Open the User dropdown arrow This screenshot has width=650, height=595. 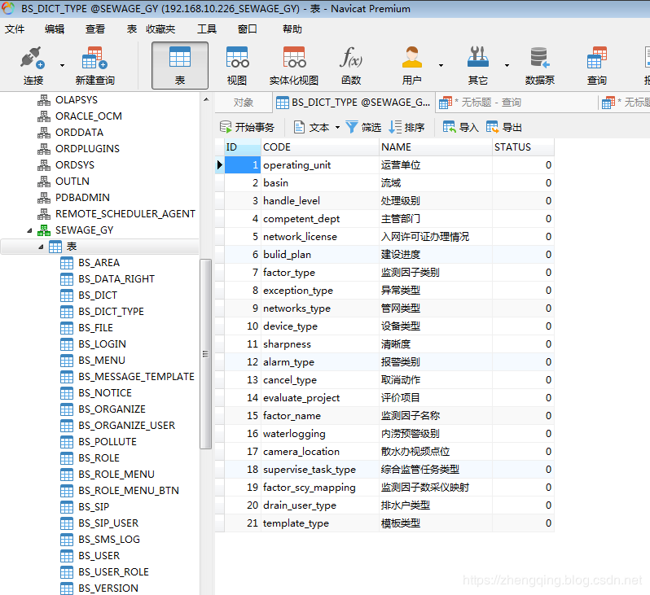[441, 65]
